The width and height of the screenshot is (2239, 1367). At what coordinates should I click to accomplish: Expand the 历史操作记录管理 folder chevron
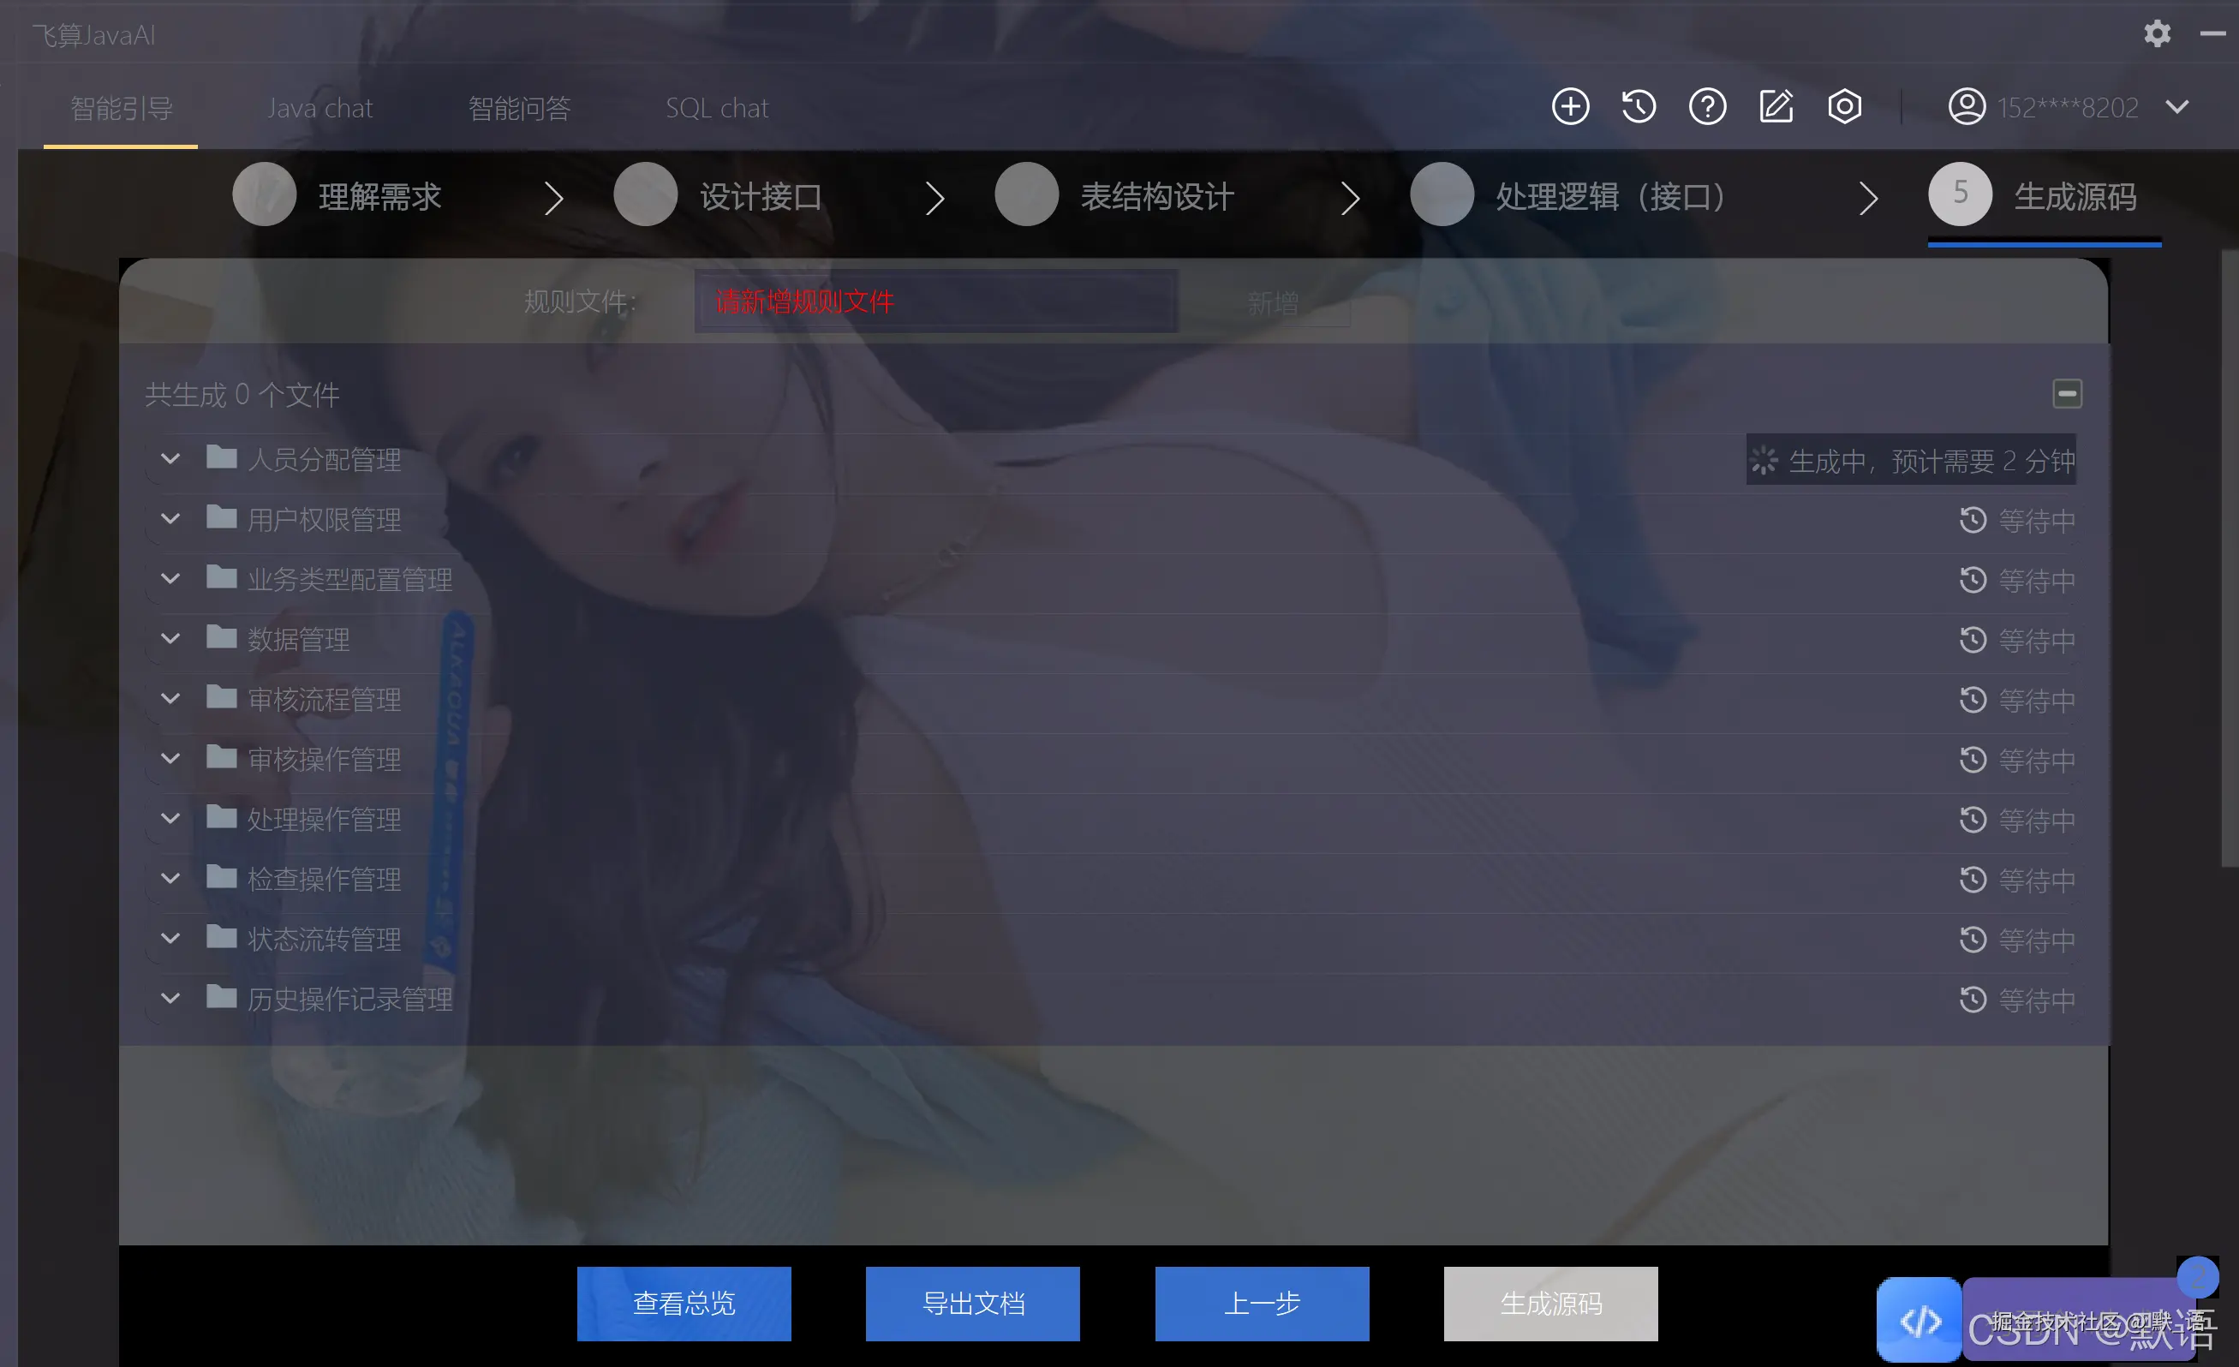(x=170, y=998)
